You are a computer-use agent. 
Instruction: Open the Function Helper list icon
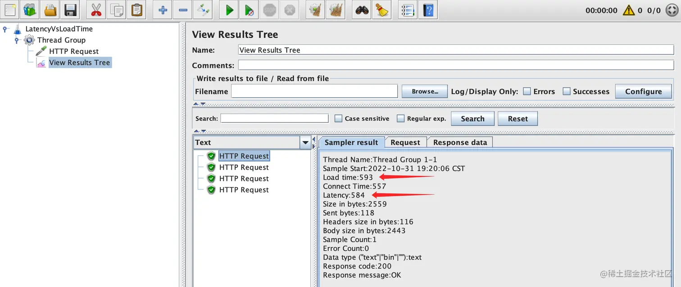tap(408, 10)
